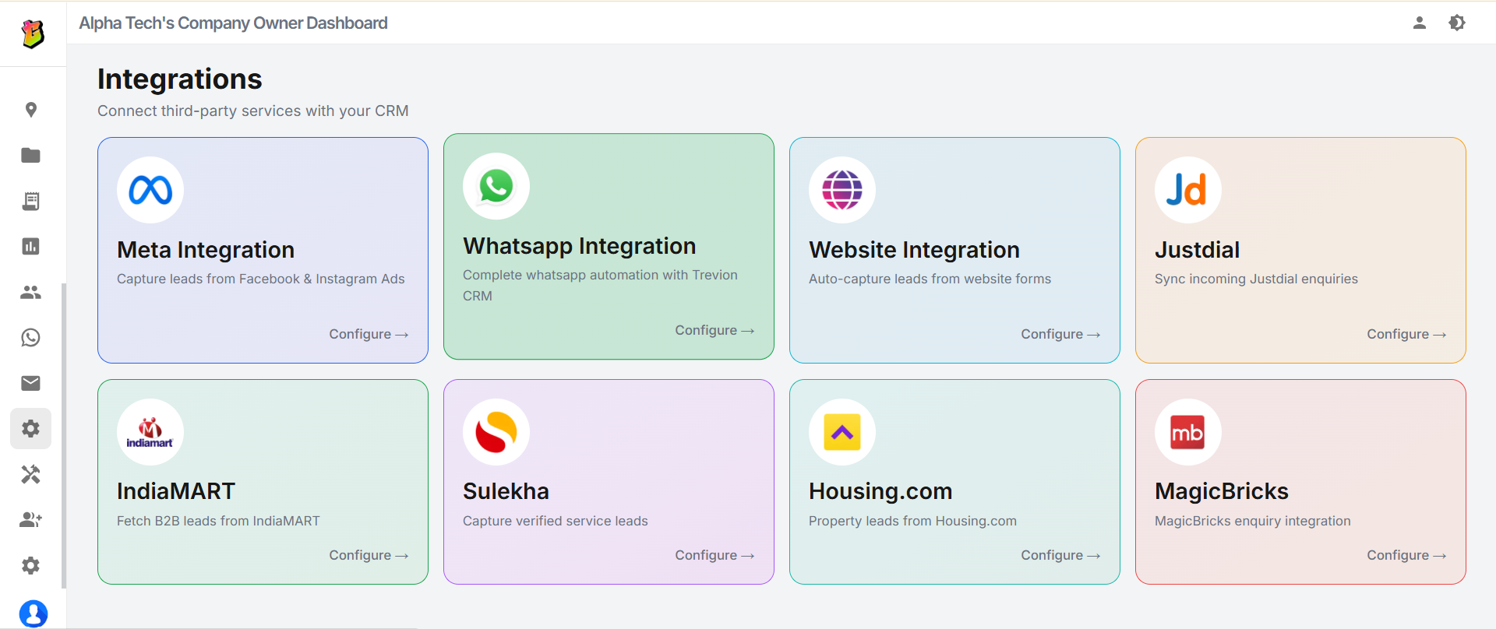The image size is (1496, 629).
Task: Open the location pin sidebar item
Action: tap(31, 110)
